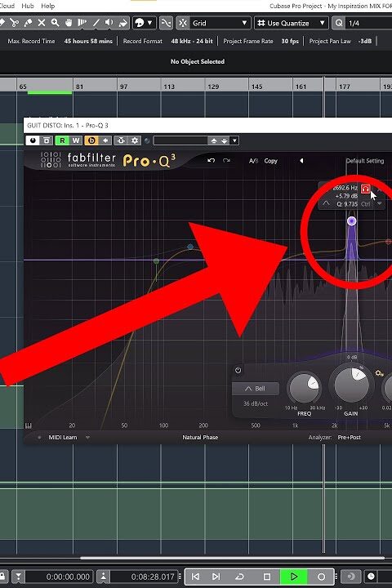Click the 48 kHz - 24 bit record format
The height and width of the screenshot is (588, 392).
point(192,42)
